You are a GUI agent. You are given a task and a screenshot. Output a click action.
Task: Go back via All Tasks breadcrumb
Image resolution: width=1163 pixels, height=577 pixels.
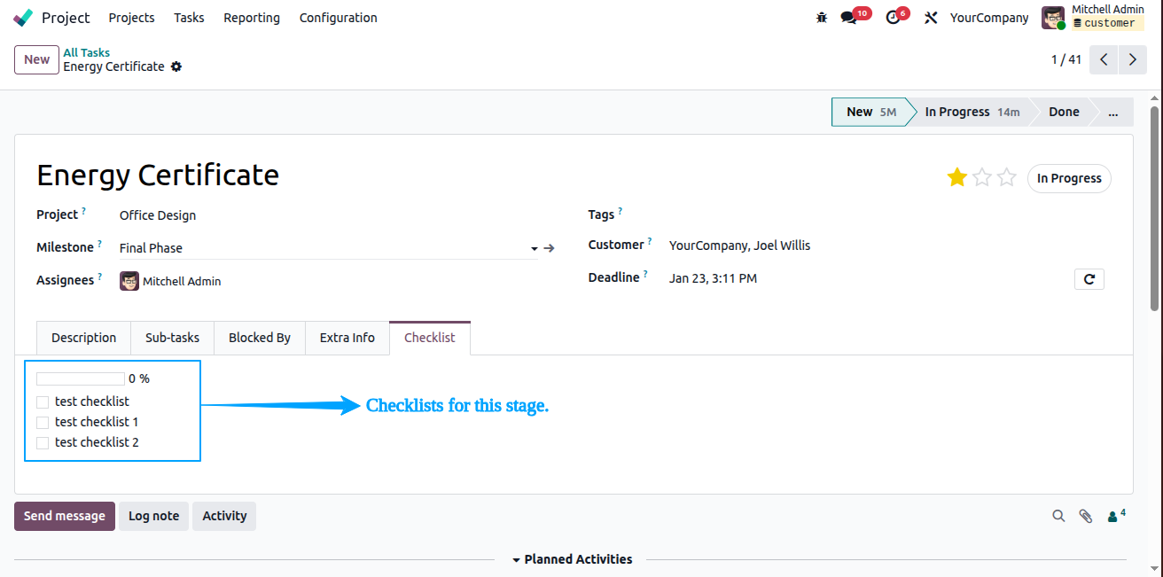pos(87,53)
